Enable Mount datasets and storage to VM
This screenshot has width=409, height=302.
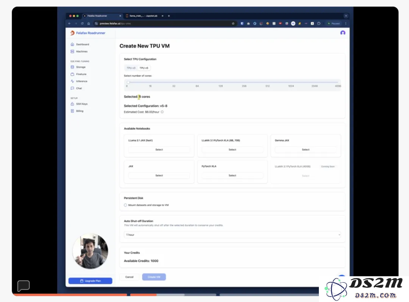[x=125, y=205]
